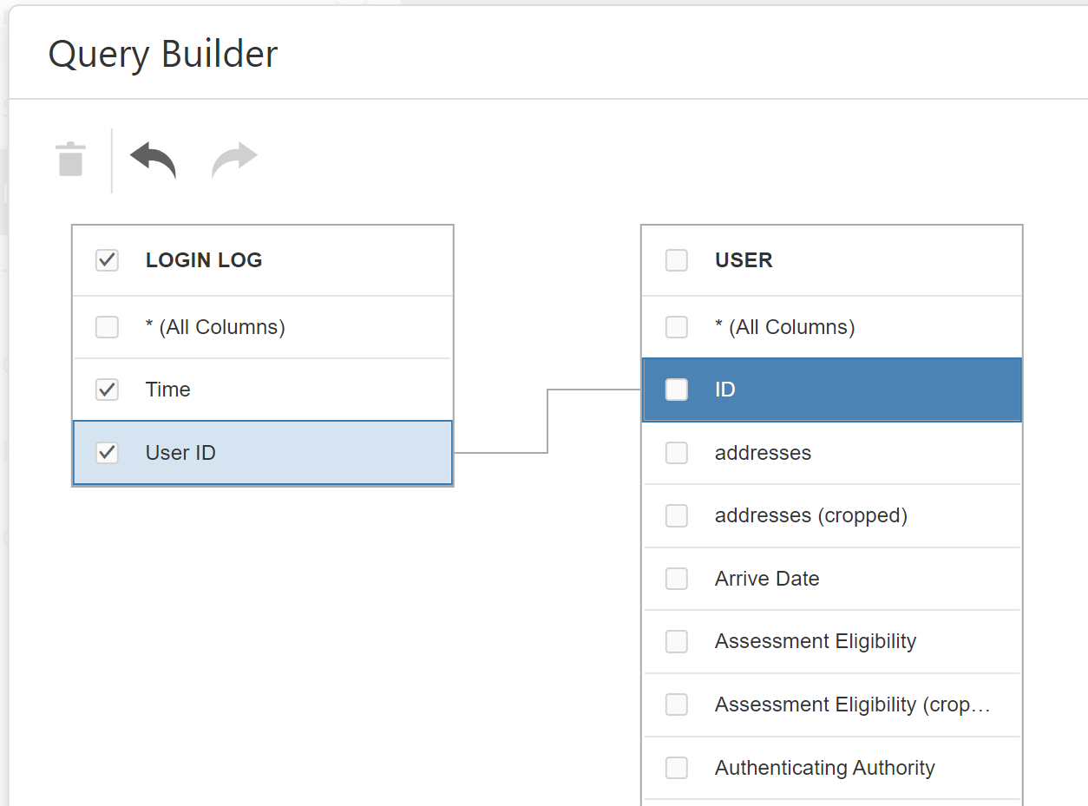Select the addresses (cropped) checkbox
The image size is (1088, 806).
(676, 515)
